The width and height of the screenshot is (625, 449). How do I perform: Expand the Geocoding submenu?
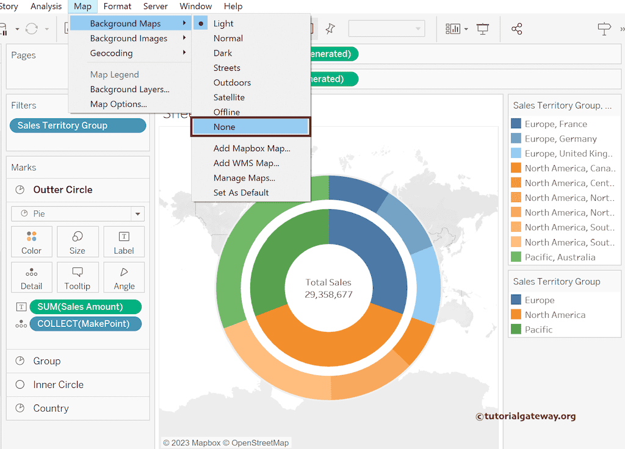(x=112, y=53)
